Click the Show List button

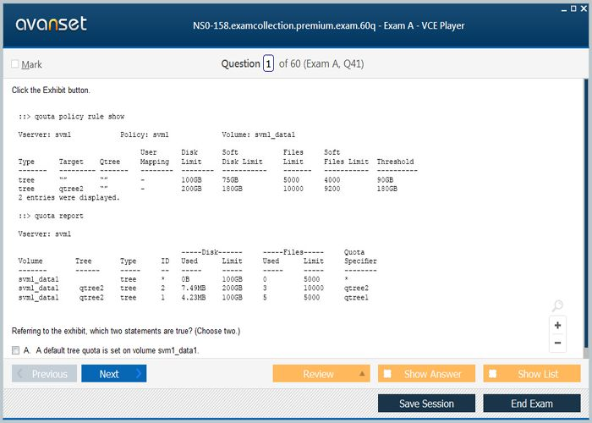coord(532,374)
